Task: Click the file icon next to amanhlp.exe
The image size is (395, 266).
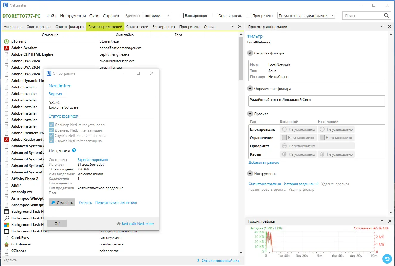Action: click(7, 192)
